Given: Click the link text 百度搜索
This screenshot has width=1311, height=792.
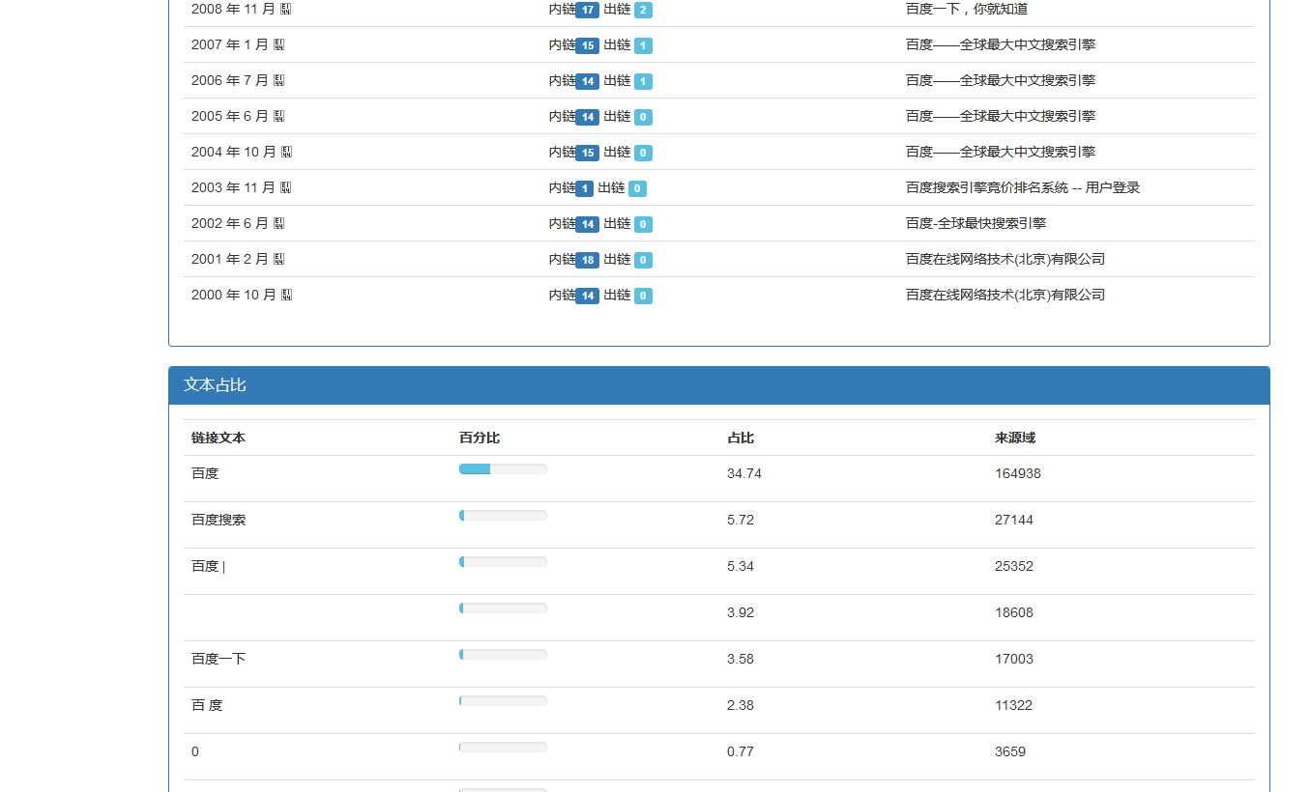Looking at the screenshot, I should (x=218, y=520).
